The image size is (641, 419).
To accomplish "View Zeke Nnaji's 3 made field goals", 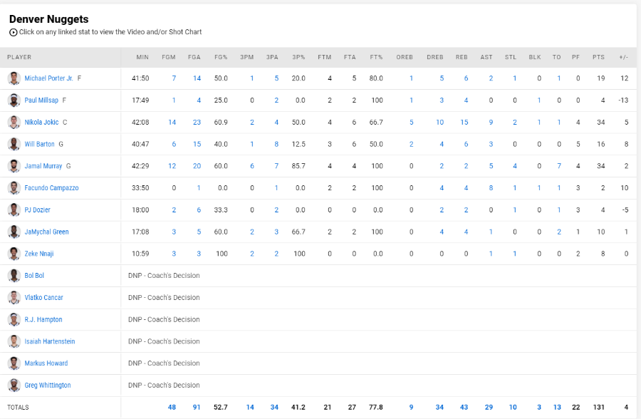I will (x=174, y=254).
